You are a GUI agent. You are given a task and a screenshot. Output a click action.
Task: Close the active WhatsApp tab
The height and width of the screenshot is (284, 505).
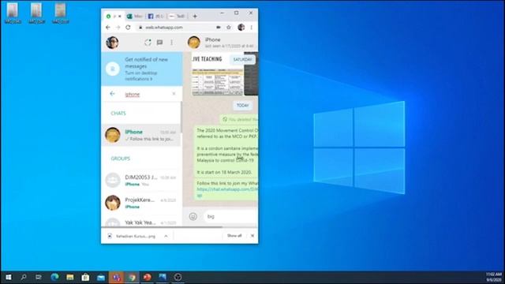click(120, 16)
